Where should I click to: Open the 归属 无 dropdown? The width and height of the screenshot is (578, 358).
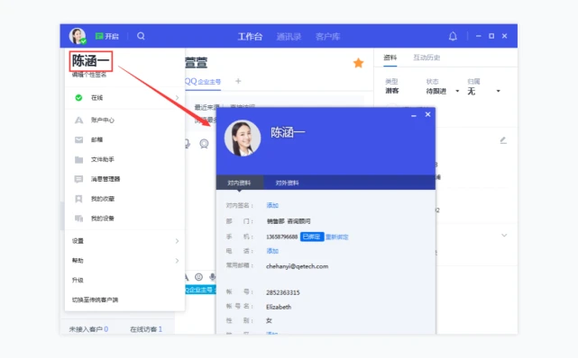coord(483,91)
